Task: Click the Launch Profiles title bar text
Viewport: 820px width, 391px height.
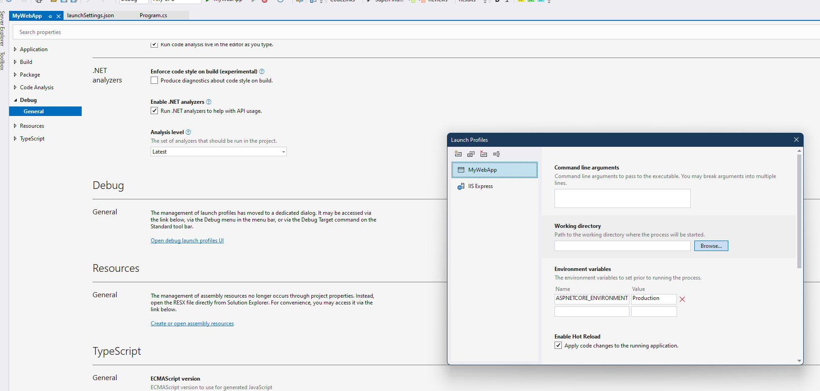Action: (x=469, y=140)
